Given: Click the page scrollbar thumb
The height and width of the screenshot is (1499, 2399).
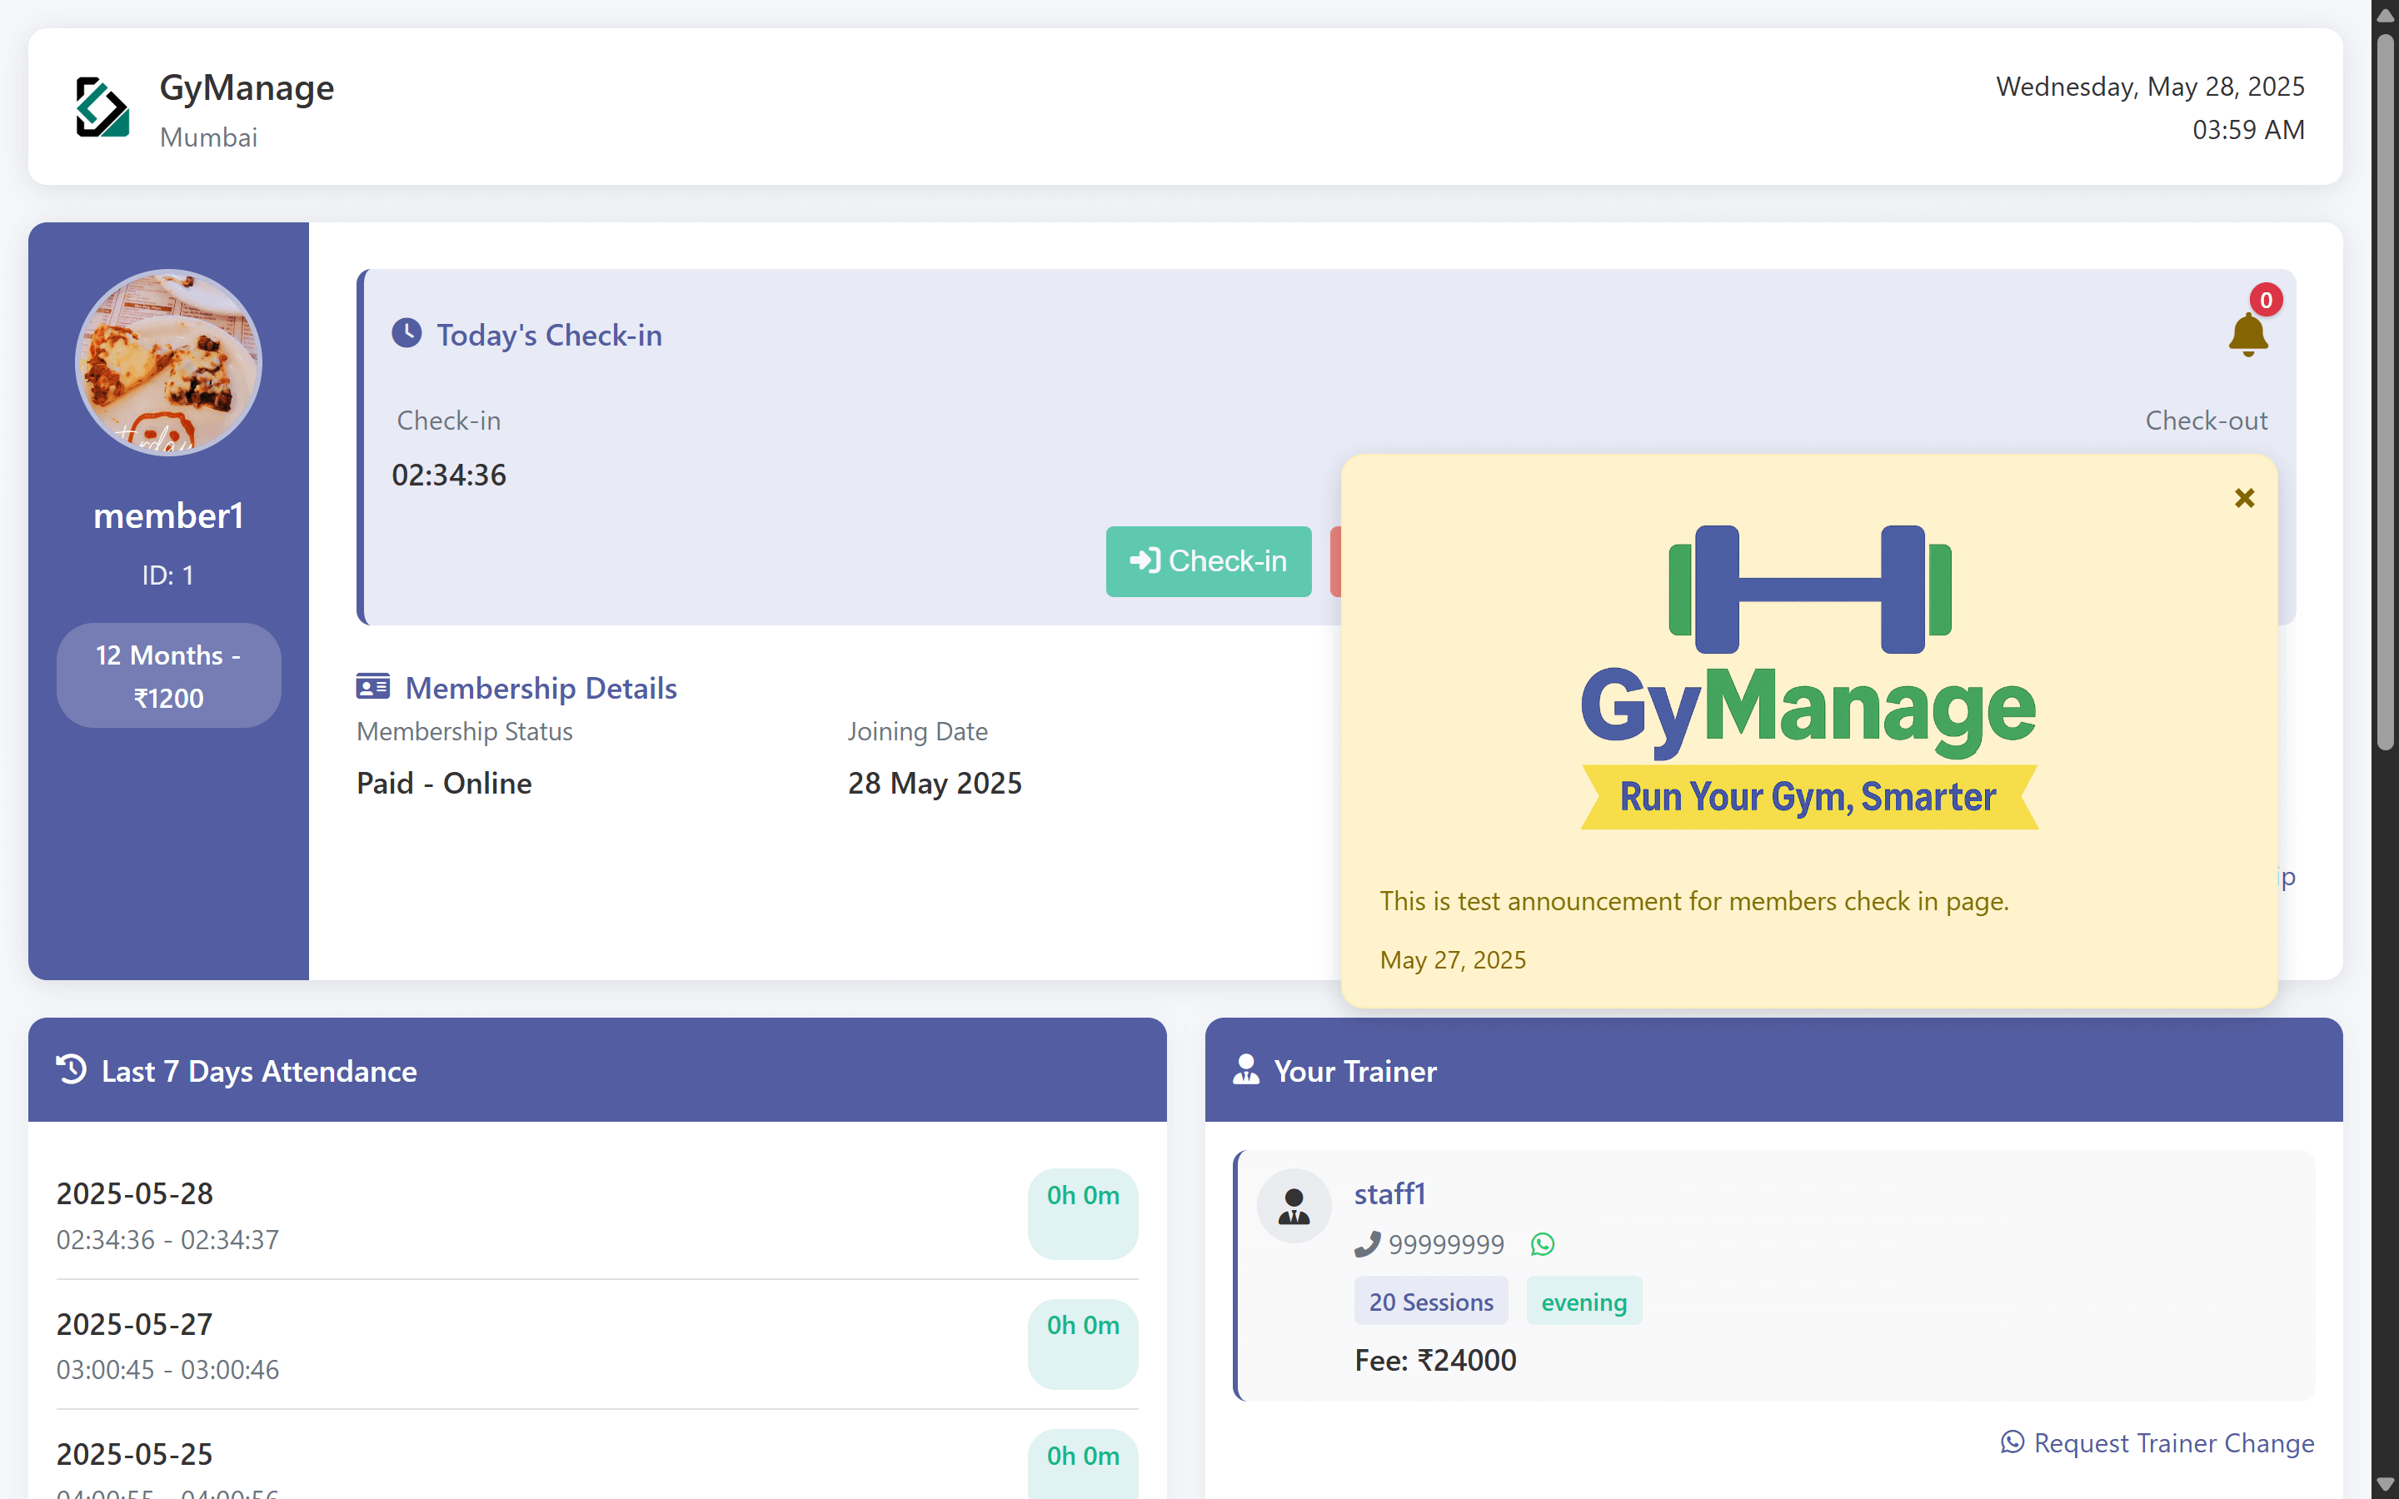Looking at the screenshot, I should (x=2387, y=391).
